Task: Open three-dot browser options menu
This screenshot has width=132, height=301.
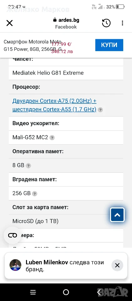Action: pyautogui.click(x=122, y=23)
